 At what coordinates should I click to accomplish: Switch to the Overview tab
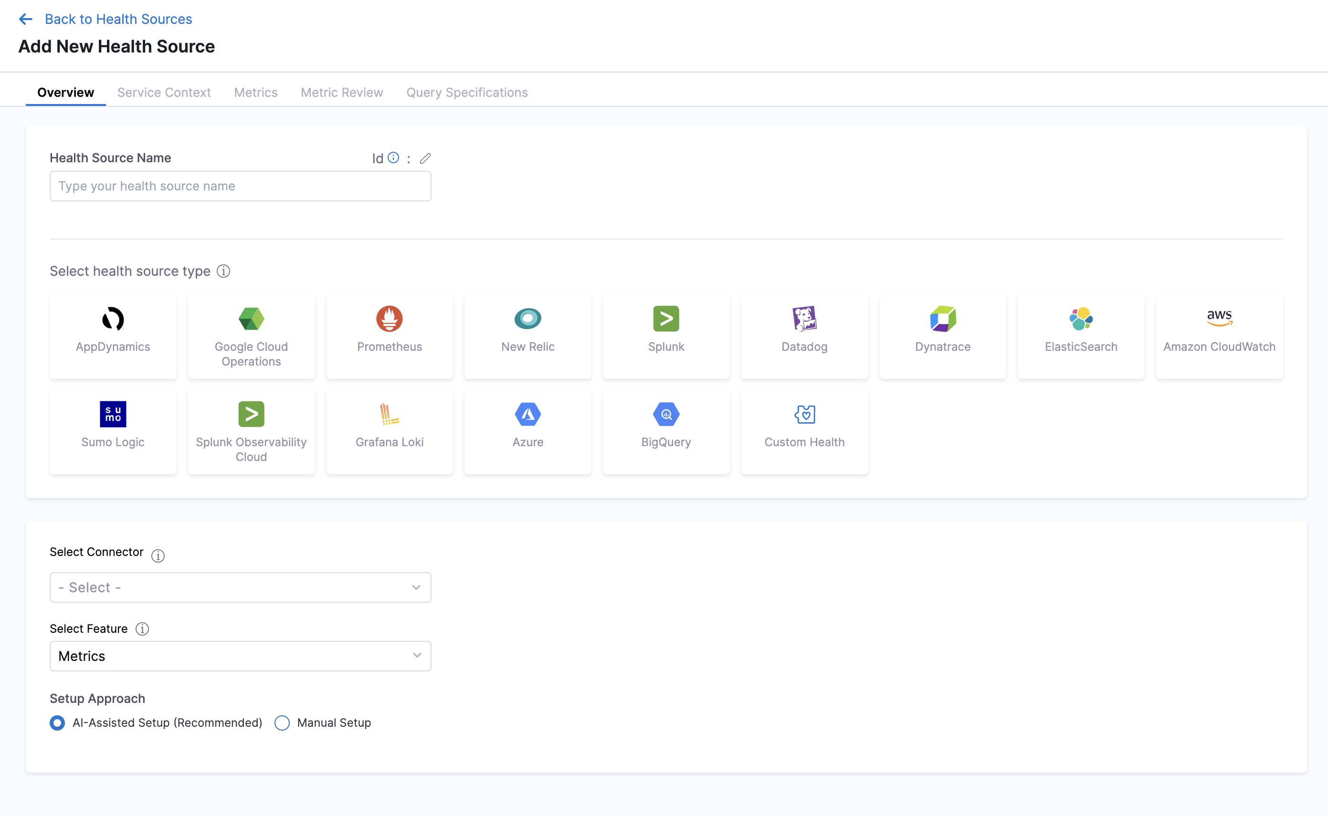click(65, 92)
